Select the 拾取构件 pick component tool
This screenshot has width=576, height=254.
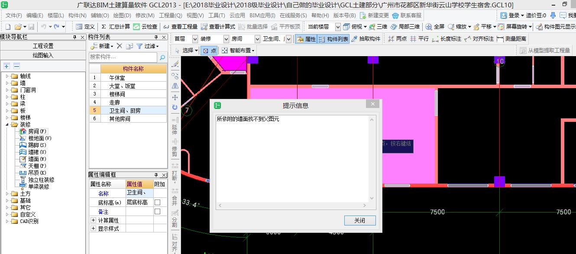[x=366, y=39]
